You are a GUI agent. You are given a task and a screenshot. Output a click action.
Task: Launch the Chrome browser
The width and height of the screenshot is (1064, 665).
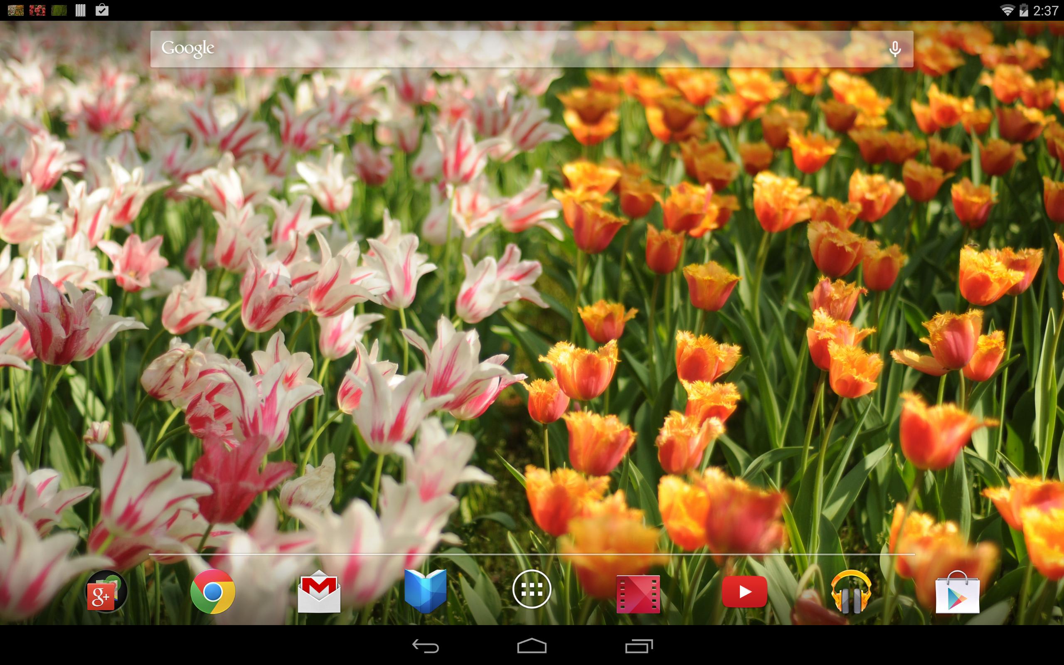(x=213, y=591)
